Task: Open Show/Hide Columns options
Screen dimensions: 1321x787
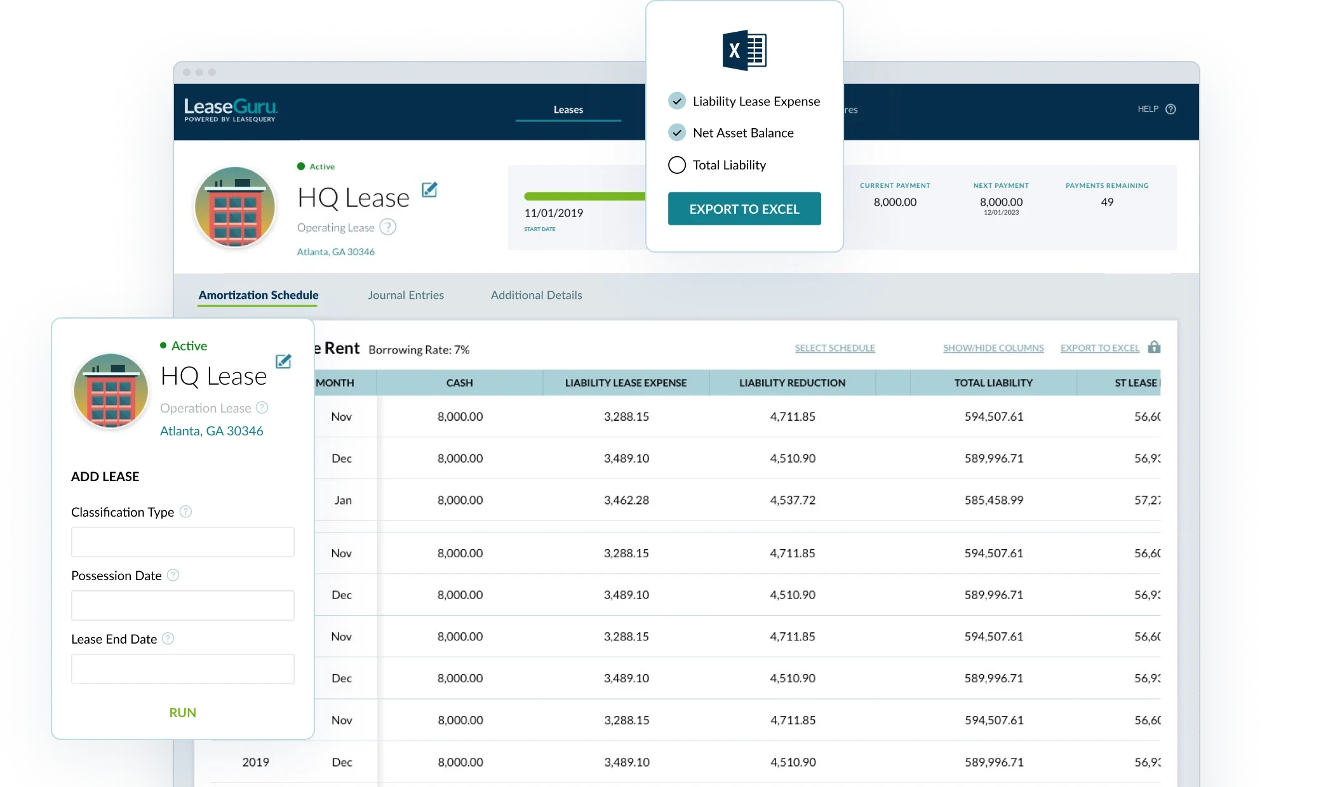Action: [x=993, y=348]
